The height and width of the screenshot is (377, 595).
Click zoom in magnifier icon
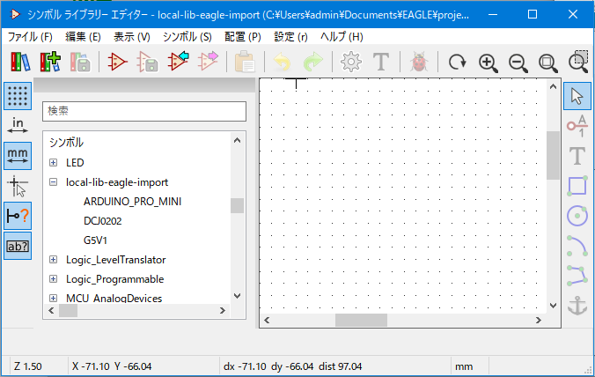tap(488, 63)
